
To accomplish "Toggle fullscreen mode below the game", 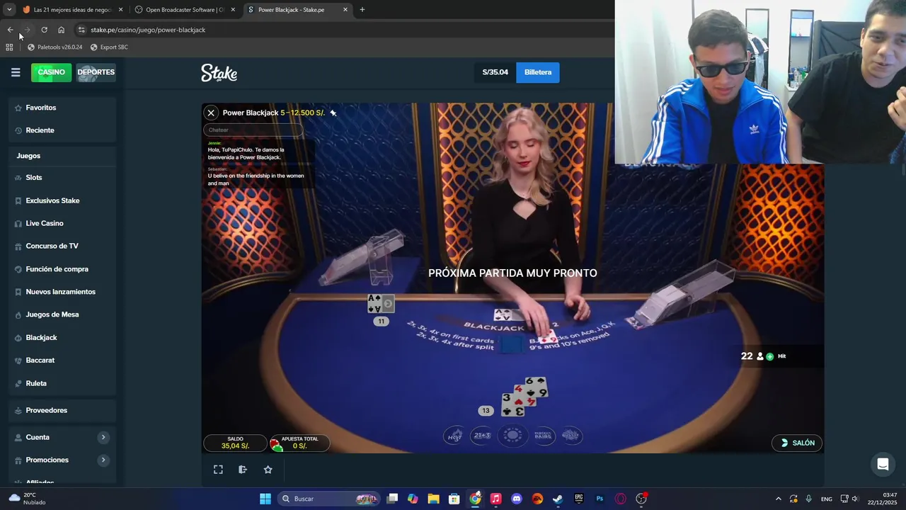I will (x=218, y=470).
